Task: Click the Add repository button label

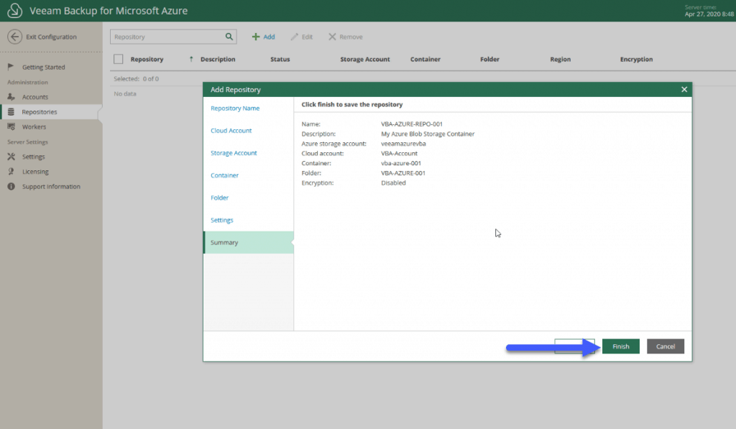Action: (x=269, y=37)
